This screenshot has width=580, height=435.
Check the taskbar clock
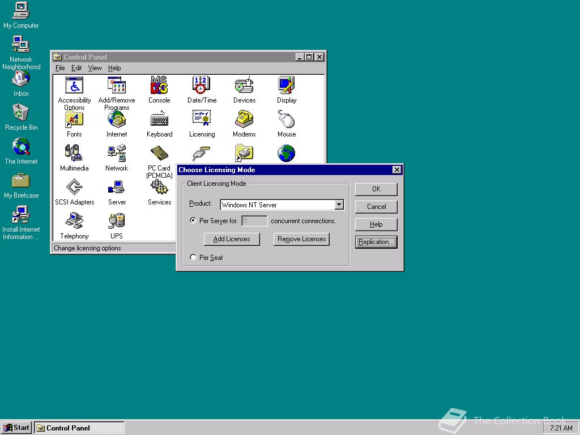click(x=560, y=428)
